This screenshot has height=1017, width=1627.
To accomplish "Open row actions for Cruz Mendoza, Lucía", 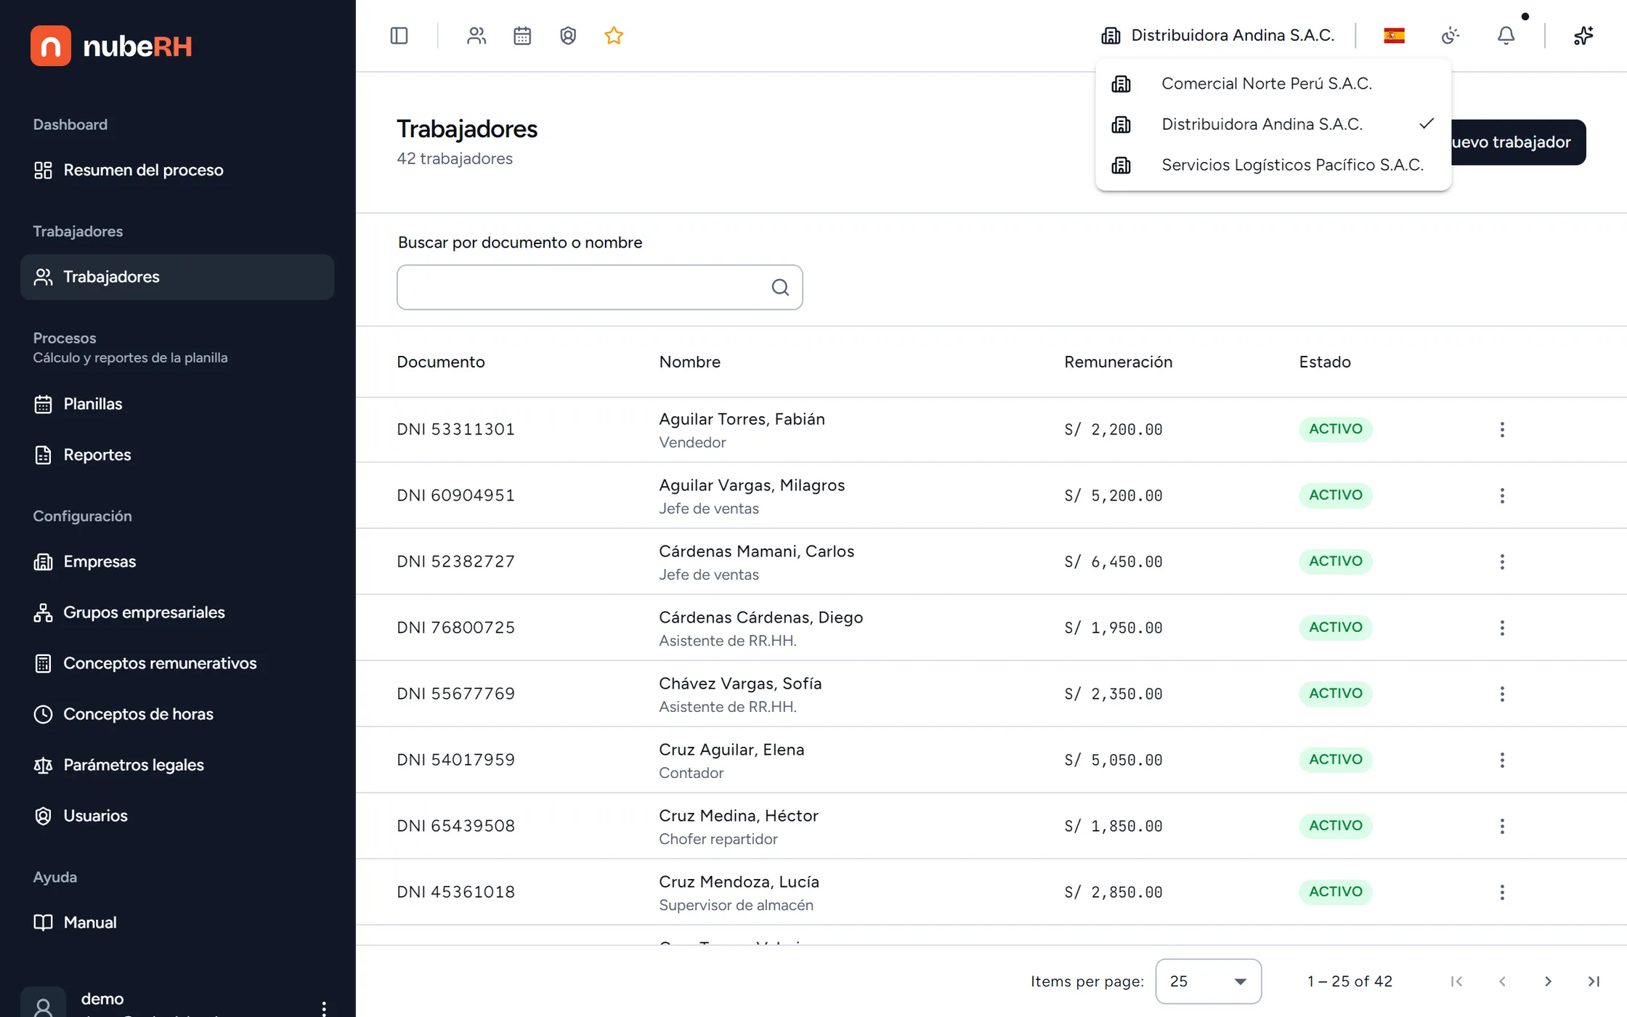I will pos(1502,892).
